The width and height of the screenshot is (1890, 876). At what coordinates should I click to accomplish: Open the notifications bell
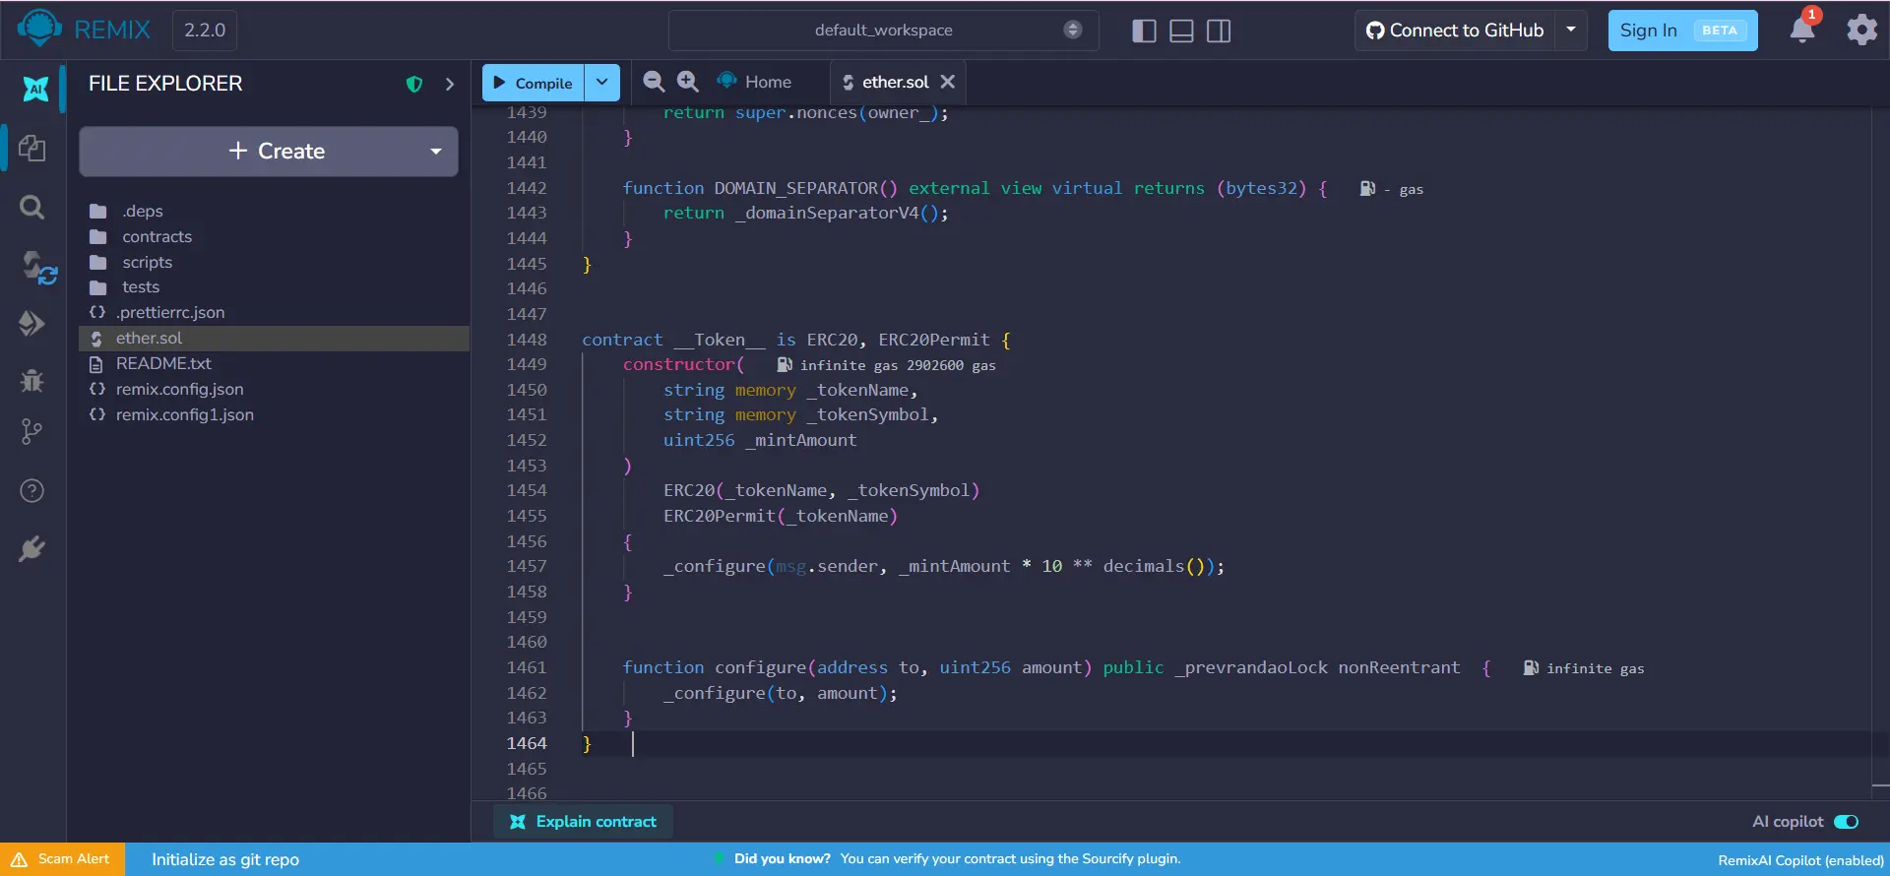(1803, 29)
